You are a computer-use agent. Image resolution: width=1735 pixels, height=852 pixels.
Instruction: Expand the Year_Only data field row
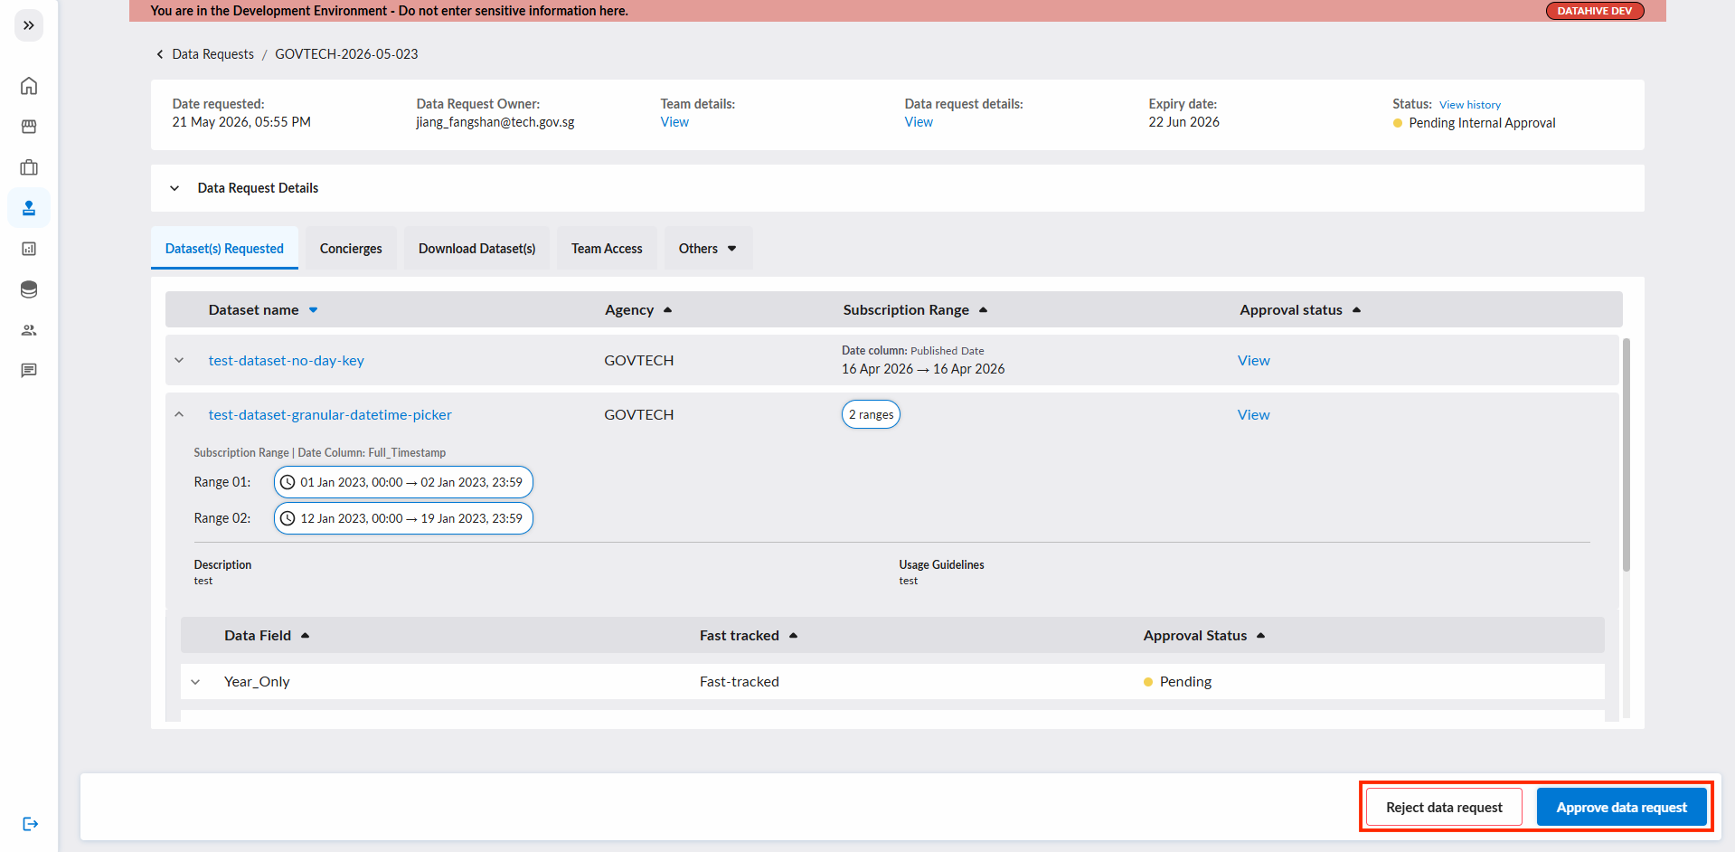[x=195, y=682]
